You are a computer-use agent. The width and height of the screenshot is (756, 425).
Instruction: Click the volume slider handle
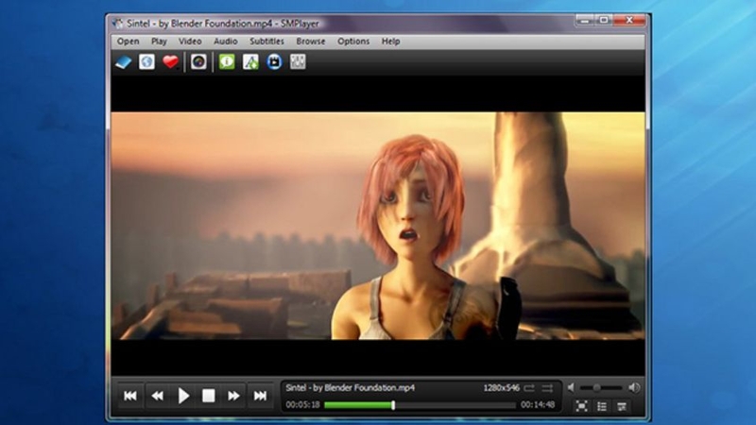point(597,387)
